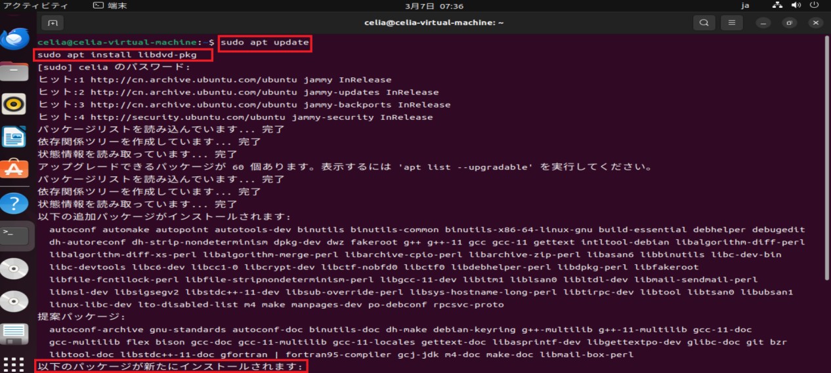The image size is (831, 373).
Task: Open the Files folder icon in dock
Action: [14, 70]
